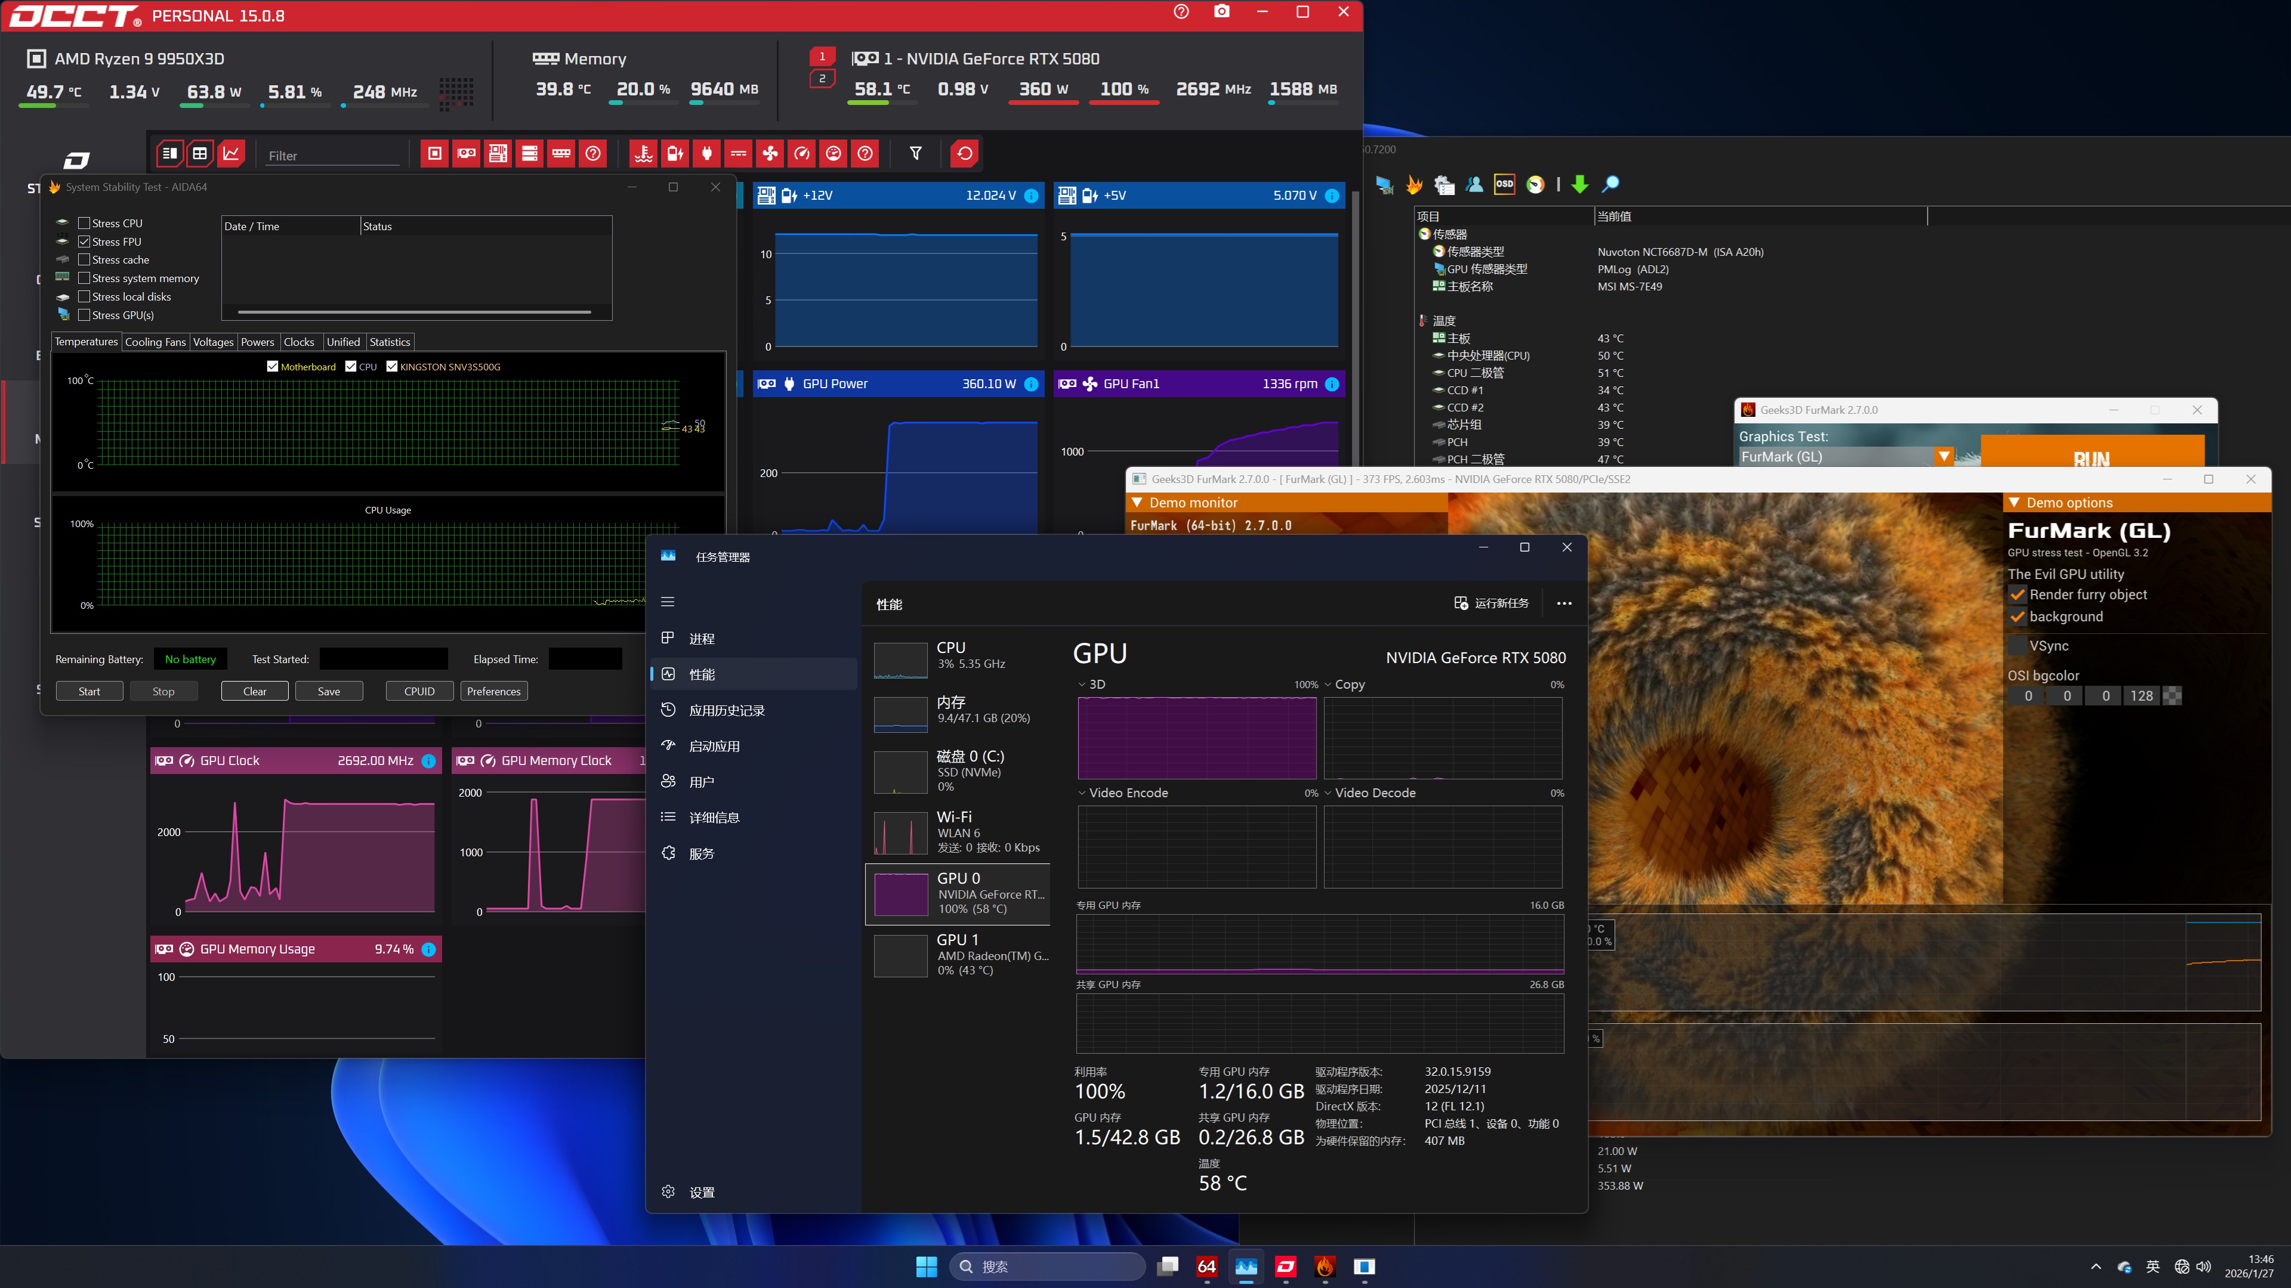Collapse the Demo options panel
This screenshot has height=1288, width=2291.
[x=2014, y=503]
